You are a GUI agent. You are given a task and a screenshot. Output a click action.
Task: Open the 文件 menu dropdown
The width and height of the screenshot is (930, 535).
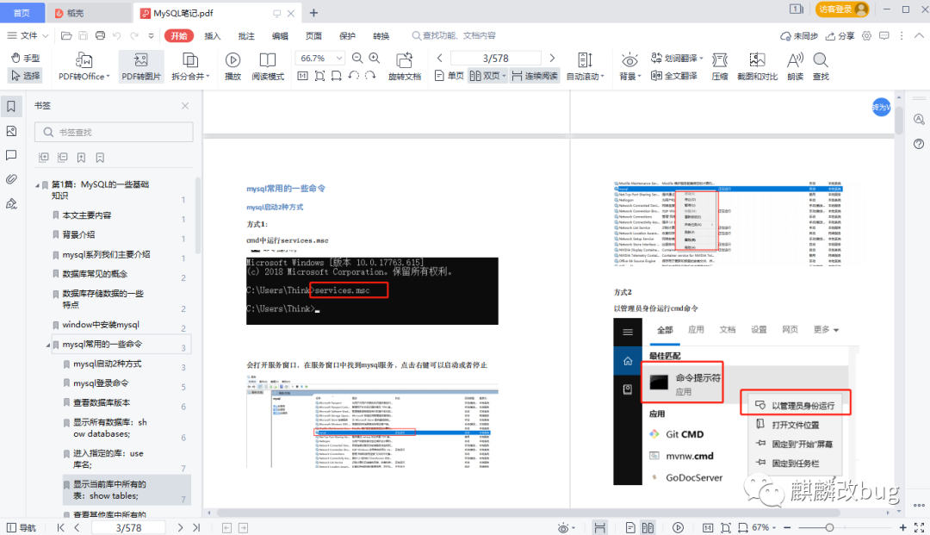click(x=28, y=35)
